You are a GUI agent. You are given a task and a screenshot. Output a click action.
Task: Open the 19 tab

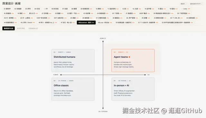(x=22, y=14)
